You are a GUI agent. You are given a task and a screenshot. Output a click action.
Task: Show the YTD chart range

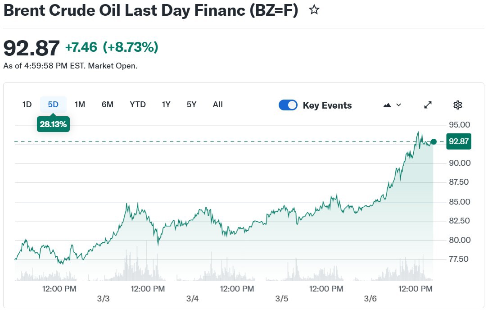[138, 105]
